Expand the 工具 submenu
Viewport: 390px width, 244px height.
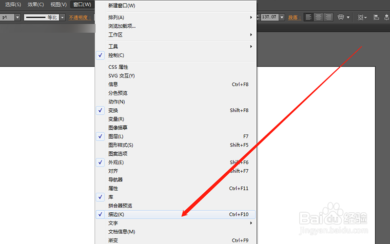coord(175,46)
